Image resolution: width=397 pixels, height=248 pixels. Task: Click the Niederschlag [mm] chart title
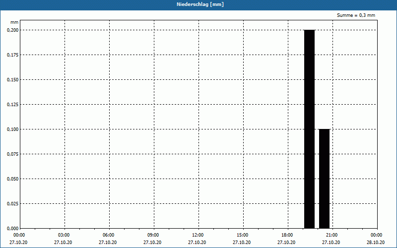200,4
